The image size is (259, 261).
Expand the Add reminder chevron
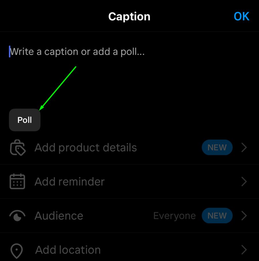tap(244, 182)
